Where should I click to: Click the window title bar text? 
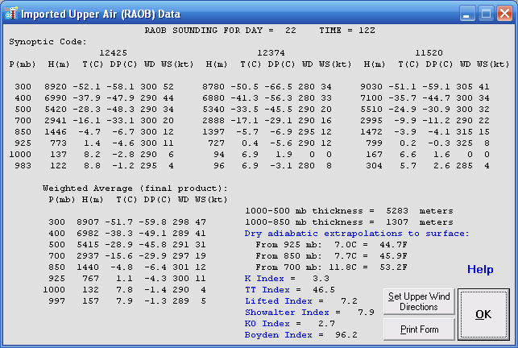(x=101, y=14)
